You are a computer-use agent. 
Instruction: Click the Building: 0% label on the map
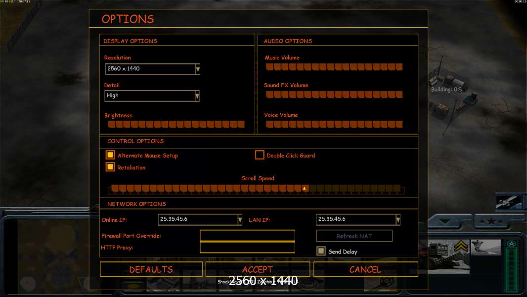pyautogui.click(x=446, y=90)
